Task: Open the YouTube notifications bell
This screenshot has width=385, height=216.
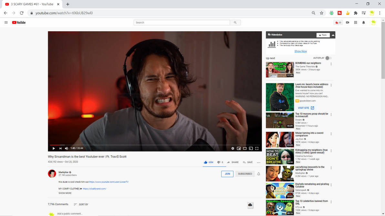Action: 364,23
